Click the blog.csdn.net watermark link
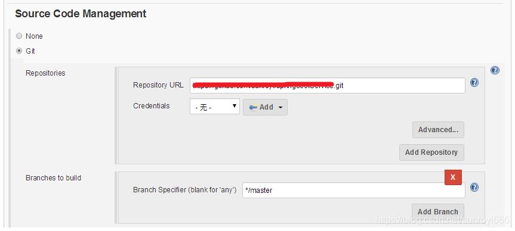 click(442, 220)
